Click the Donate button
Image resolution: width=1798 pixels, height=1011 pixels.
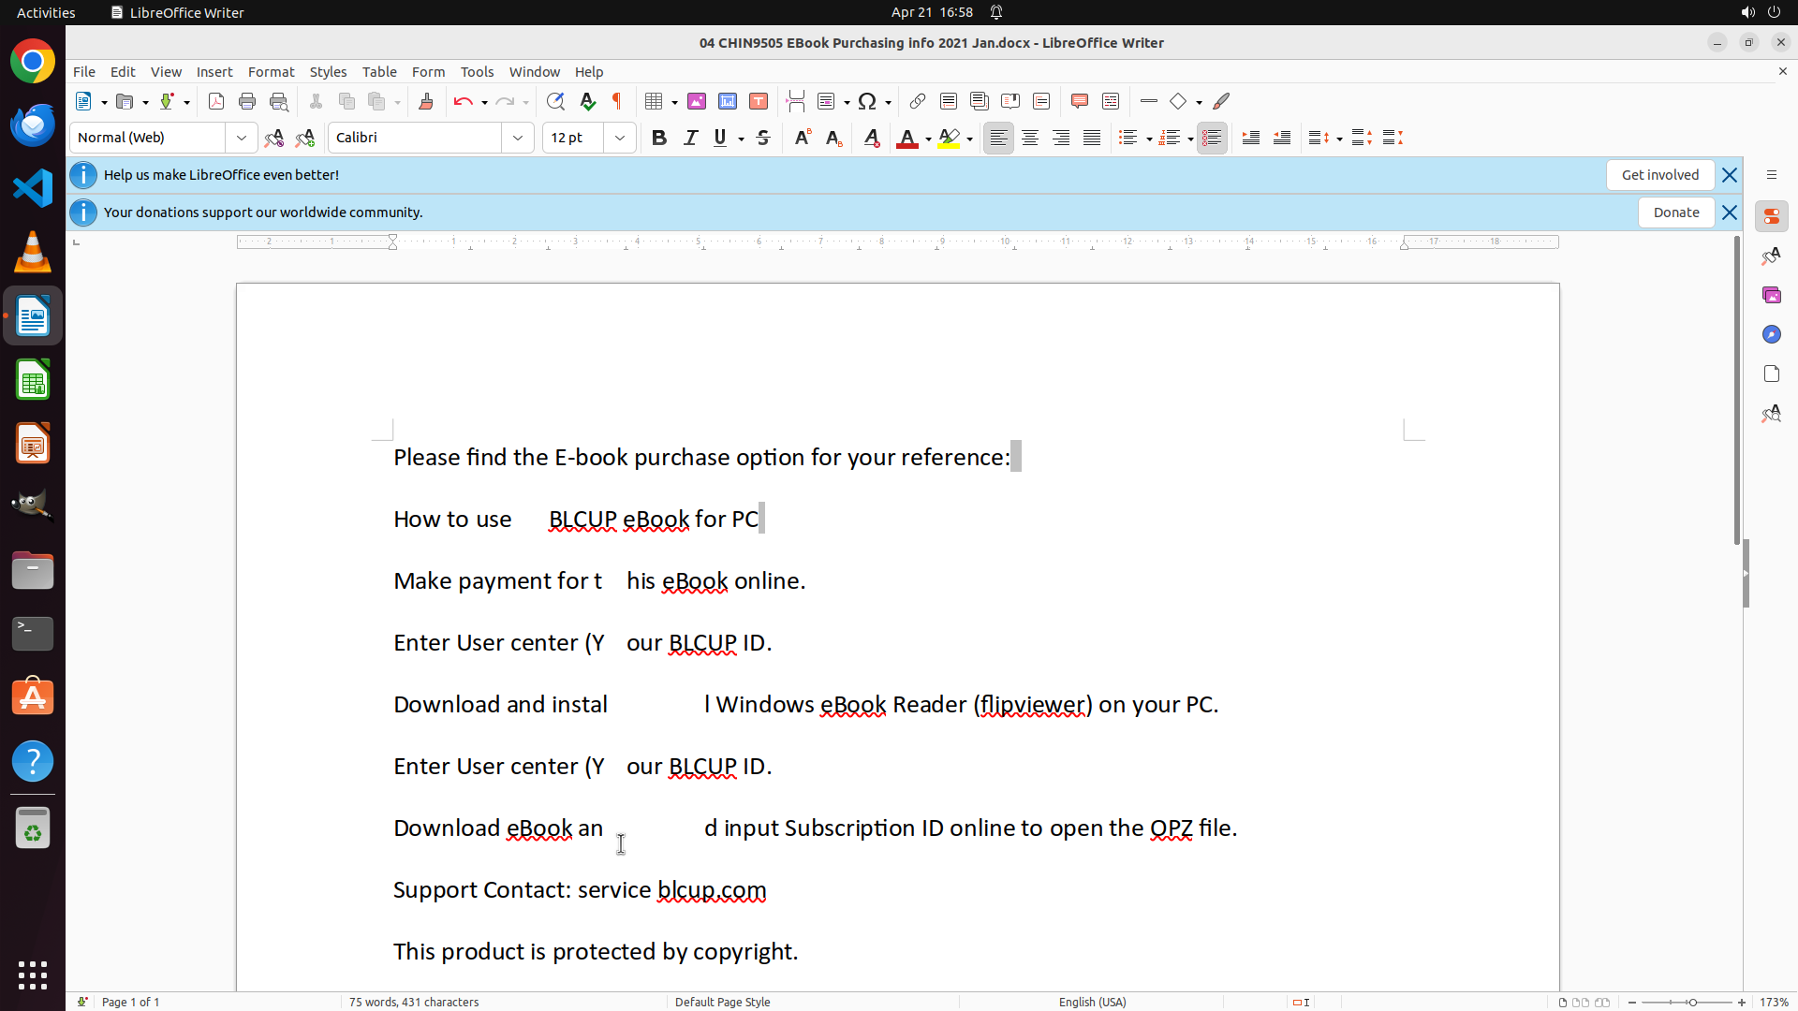[x=1675, y=212]
